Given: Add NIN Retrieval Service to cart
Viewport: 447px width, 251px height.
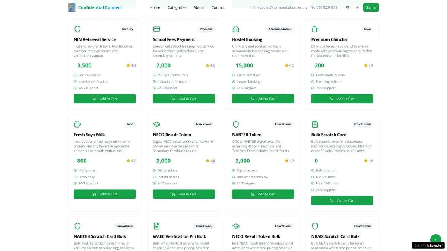Looking at the screenshot, I should pos(105,99).
